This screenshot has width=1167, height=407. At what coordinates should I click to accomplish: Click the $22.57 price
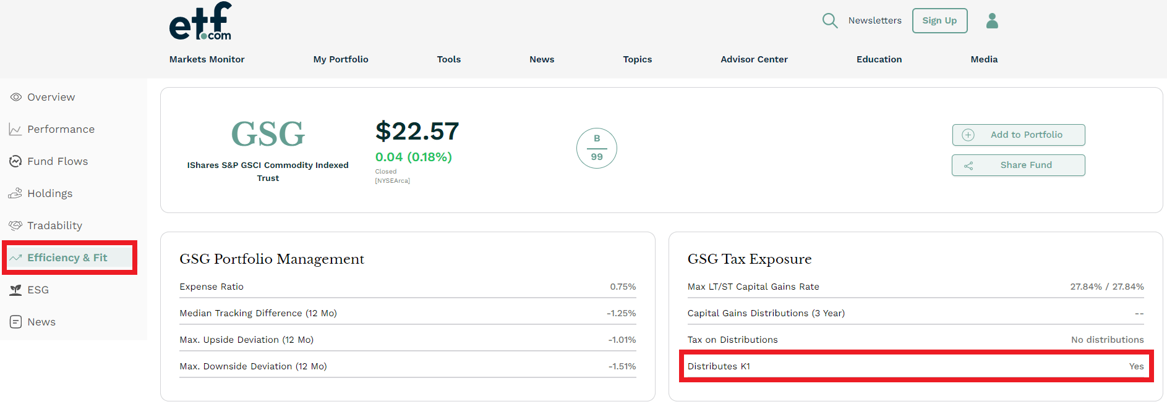coord(417,131)
